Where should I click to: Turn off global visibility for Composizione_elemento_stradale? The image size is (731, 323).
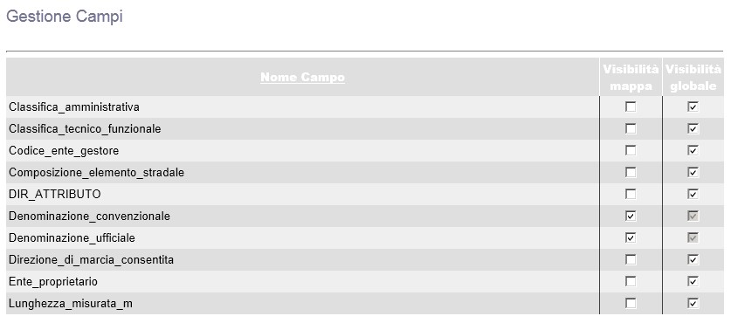[x=693, y=173]
